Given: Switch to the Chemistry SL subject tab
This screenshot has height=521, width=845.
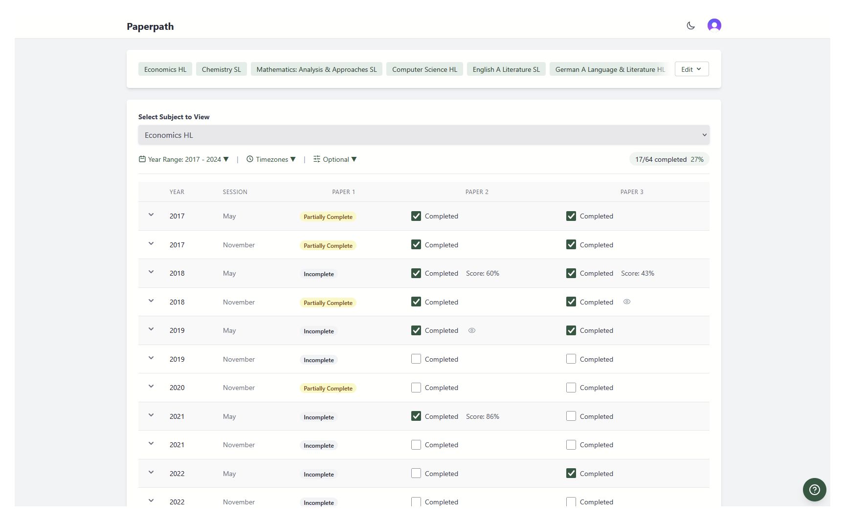Looking at the screenshot, I should click(221, 69).
